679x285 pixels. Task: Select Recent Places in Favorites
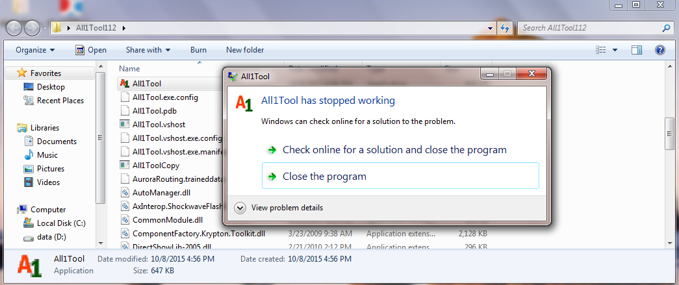coord(60,101)
